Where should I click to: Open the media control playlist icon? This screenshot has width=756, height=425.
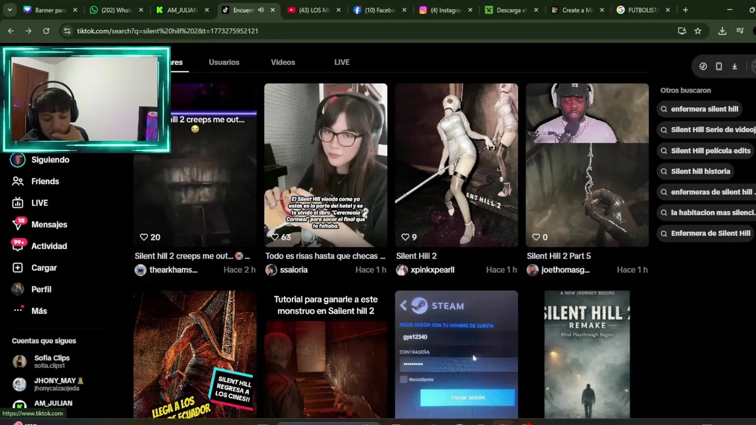[740, 31]
